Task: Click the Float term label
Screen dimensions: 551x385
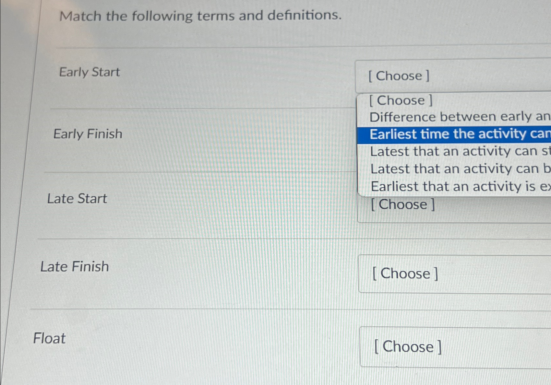Action: click(49, 338)
